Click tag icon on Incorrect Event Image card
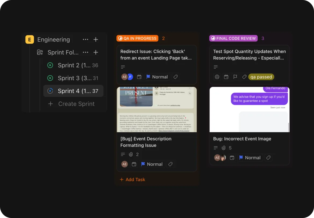Screen dimensions: 314x218 [268, 158]
